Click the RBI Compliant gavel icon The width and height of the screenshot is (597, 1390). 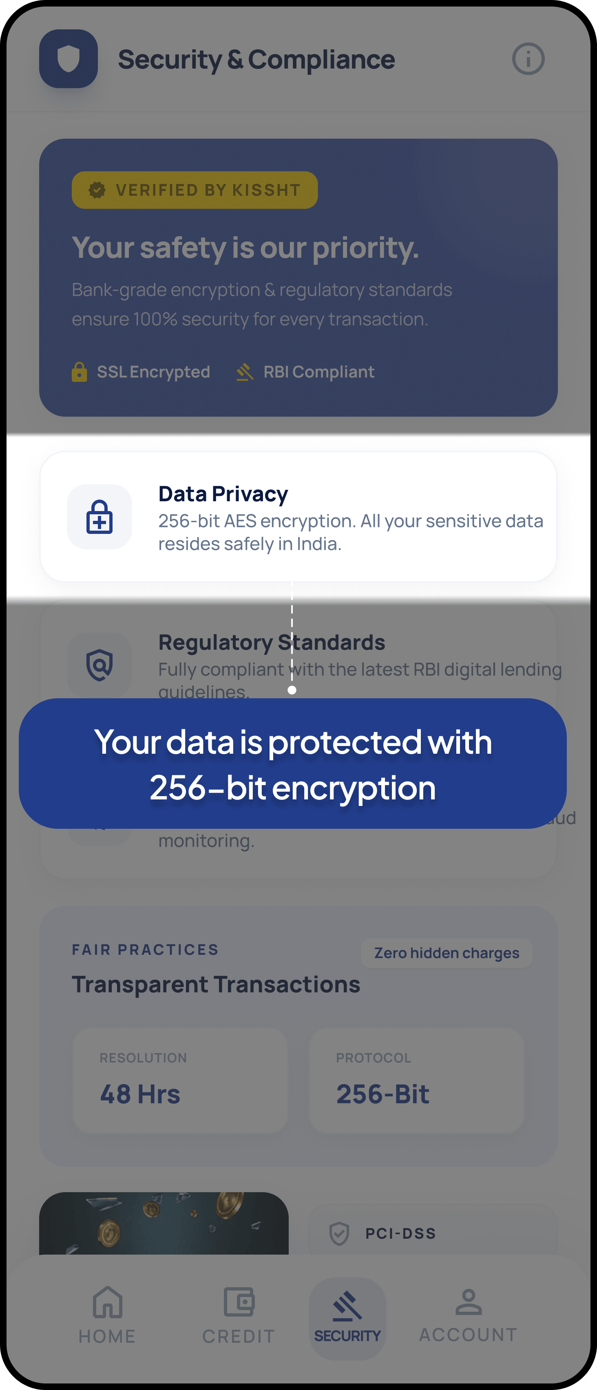245,372
